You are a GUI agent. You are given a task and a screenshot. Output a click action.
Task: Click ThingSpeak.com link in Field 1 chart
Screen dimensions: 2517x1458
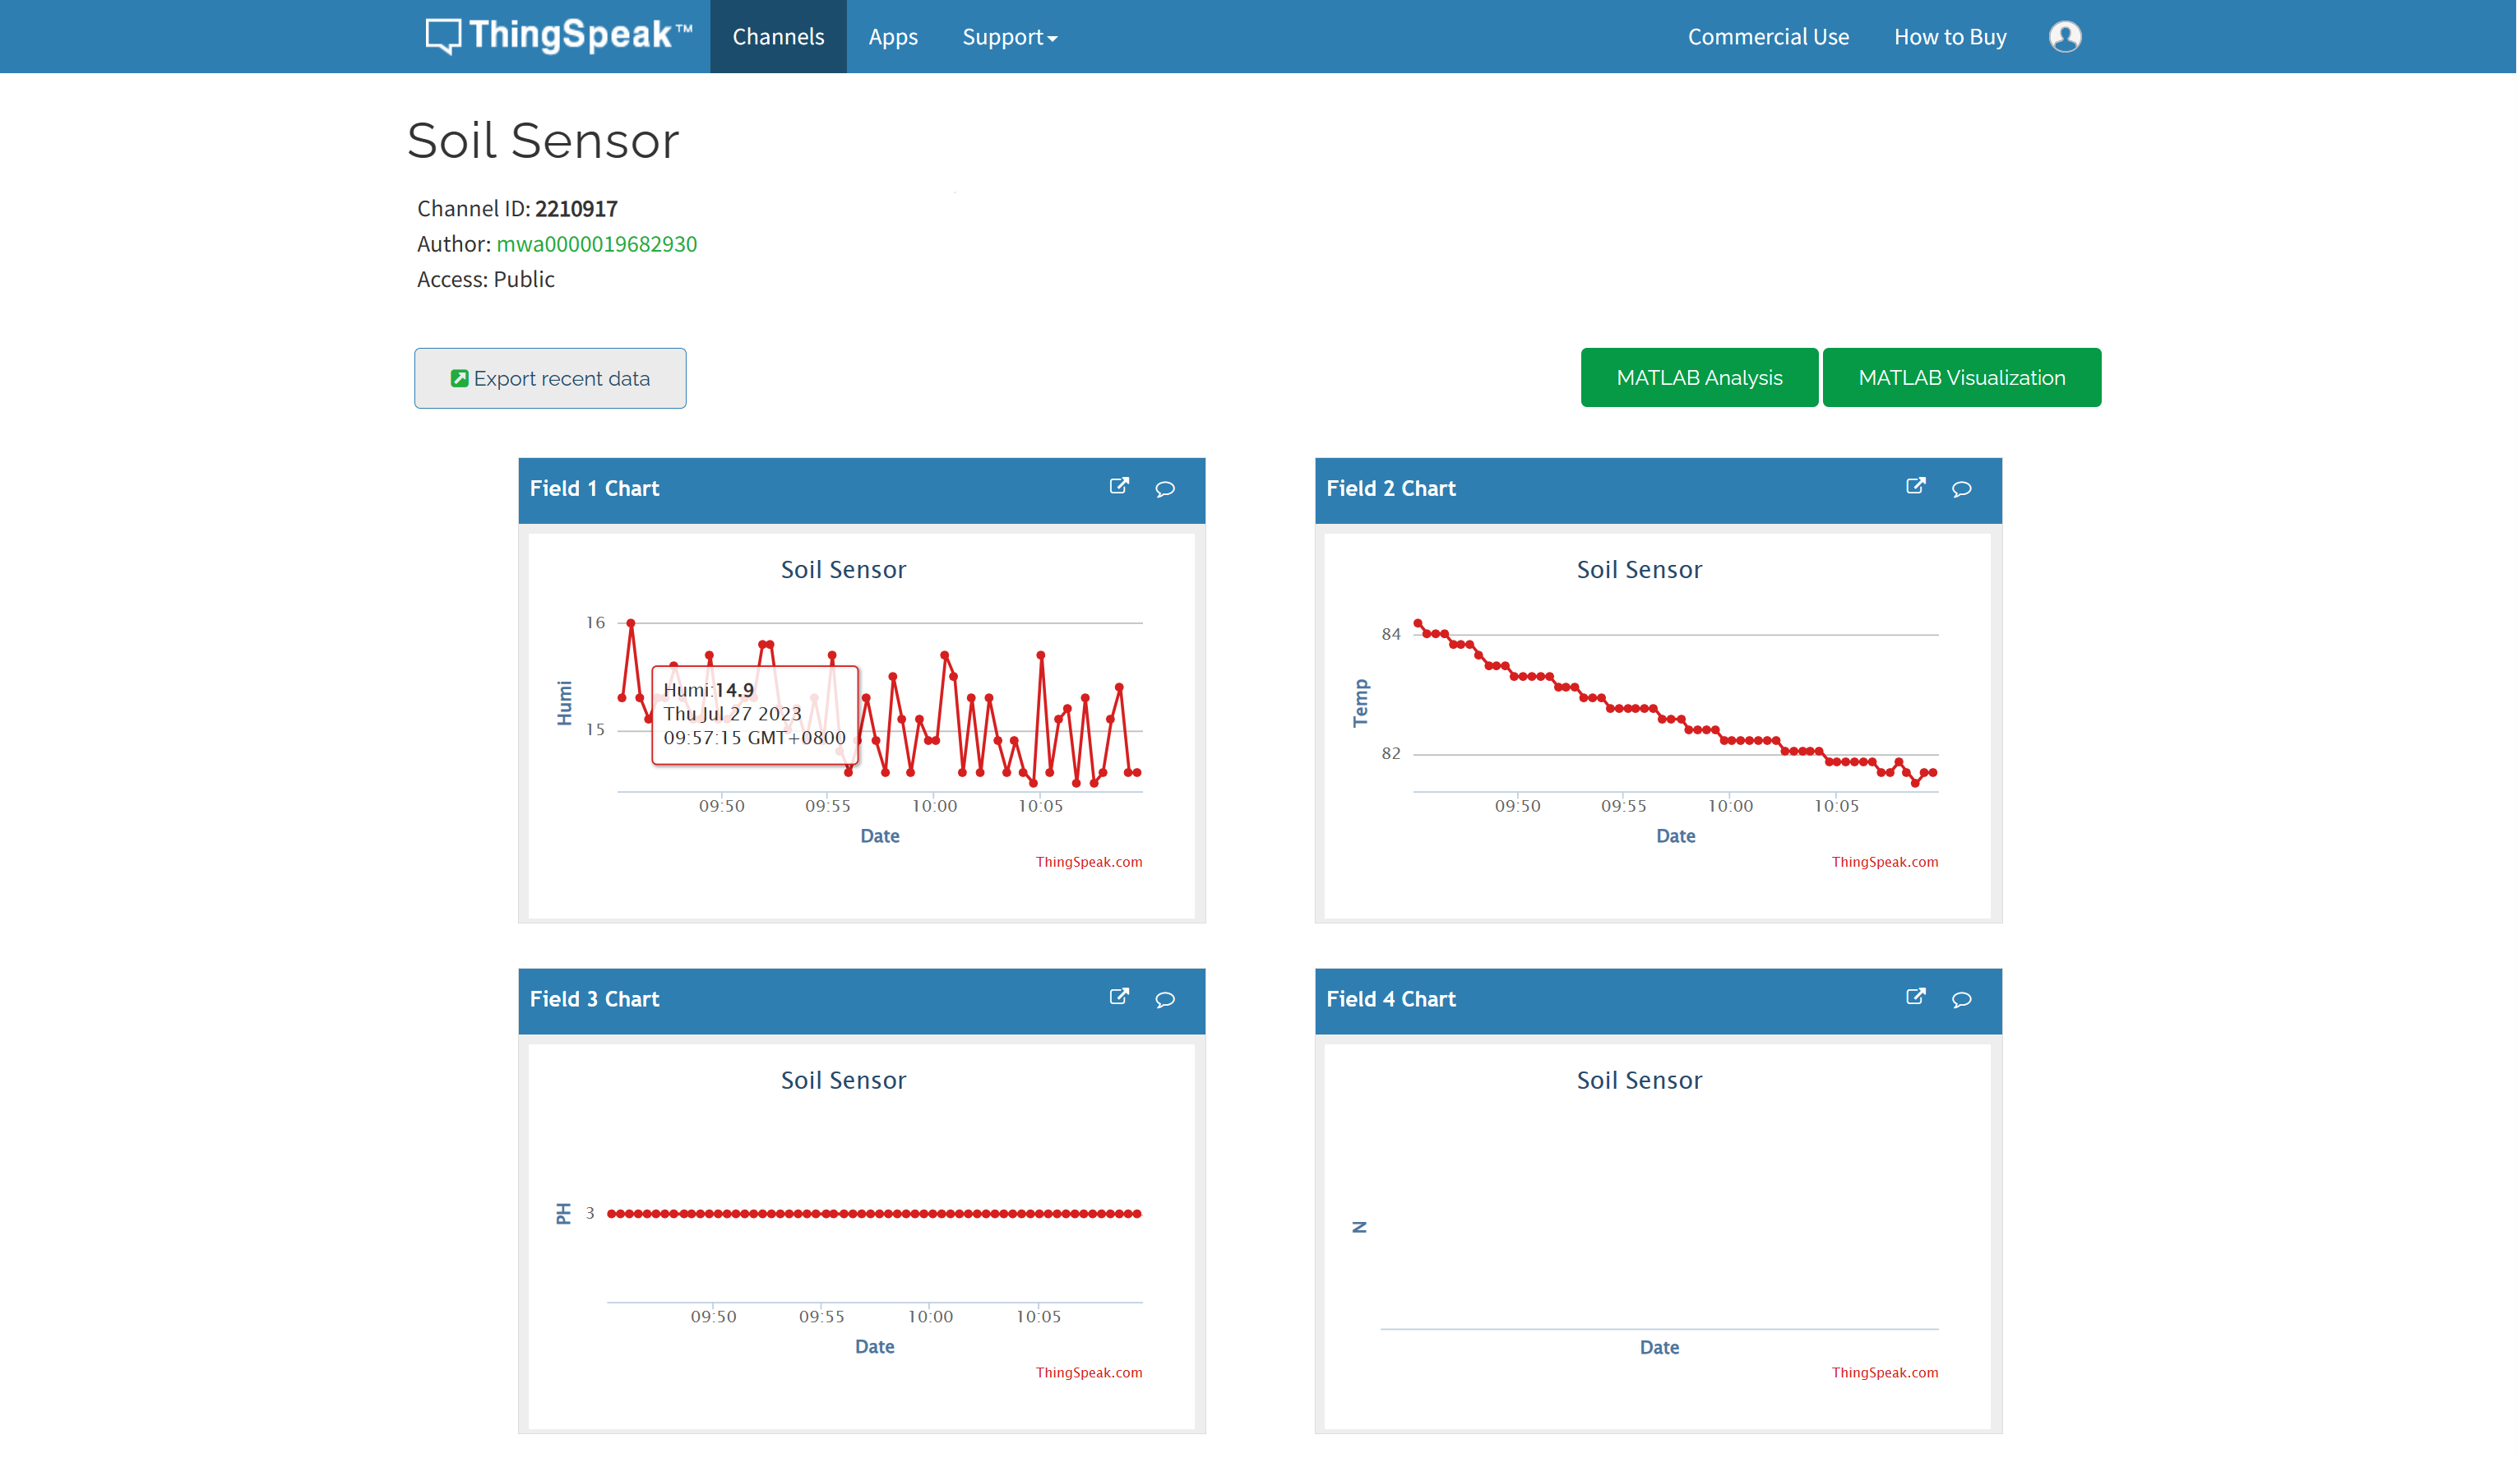pos(1089,862)
